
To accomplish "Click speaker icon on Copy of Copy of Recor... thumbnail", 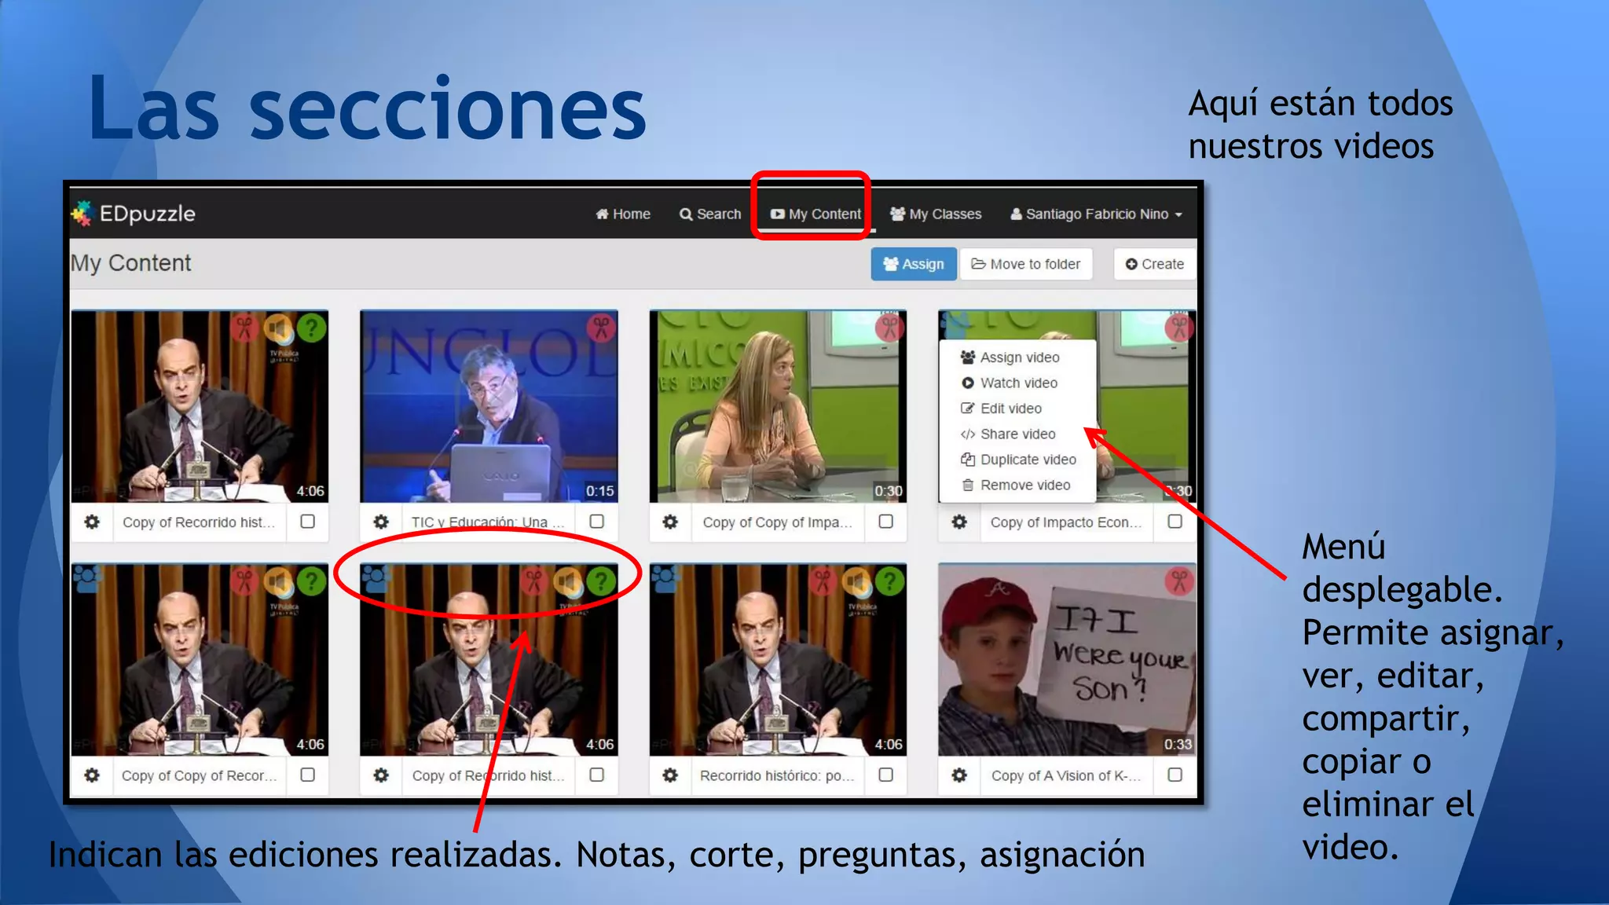I will coord(278,581).
